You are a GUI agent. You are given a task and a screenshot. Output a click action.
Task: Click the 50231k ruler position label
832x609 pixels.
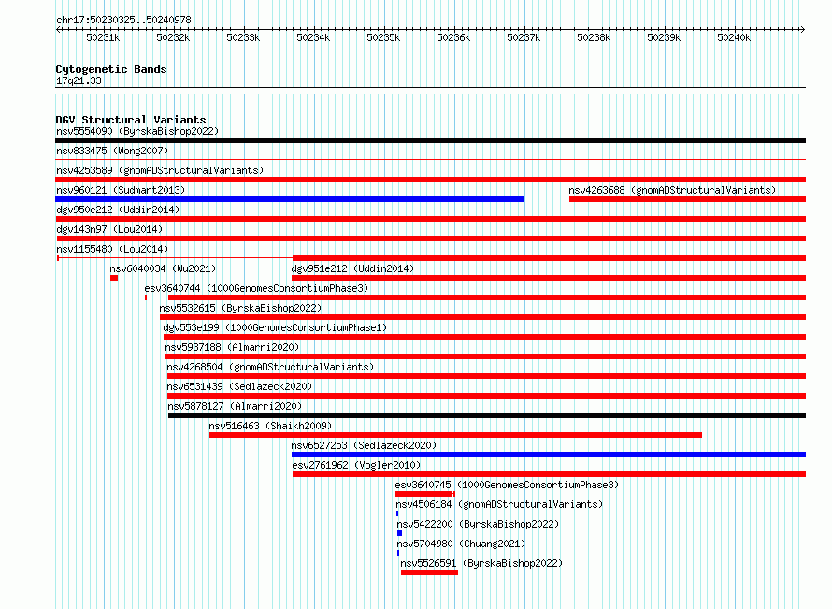coord(103,37)
